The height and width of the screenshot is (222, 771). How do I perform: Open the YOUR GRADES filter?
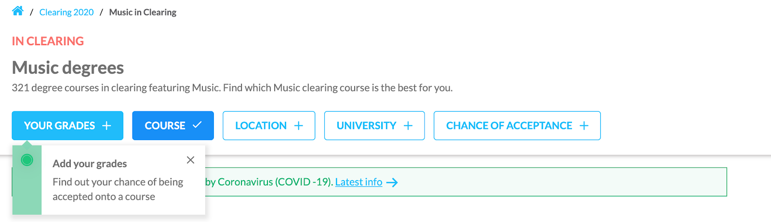coord(67,126)
